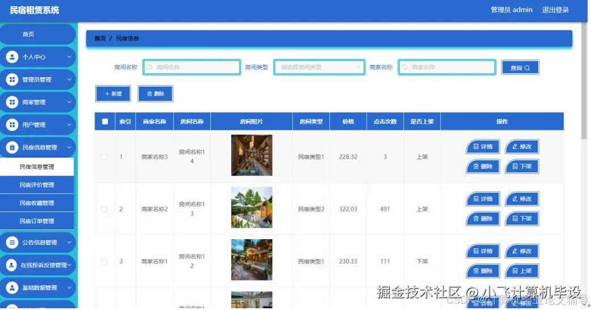Click 管理员 admin in header

tap(512, 10)
